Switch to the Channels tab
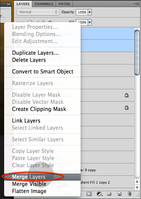 click(x=44, y=4)
